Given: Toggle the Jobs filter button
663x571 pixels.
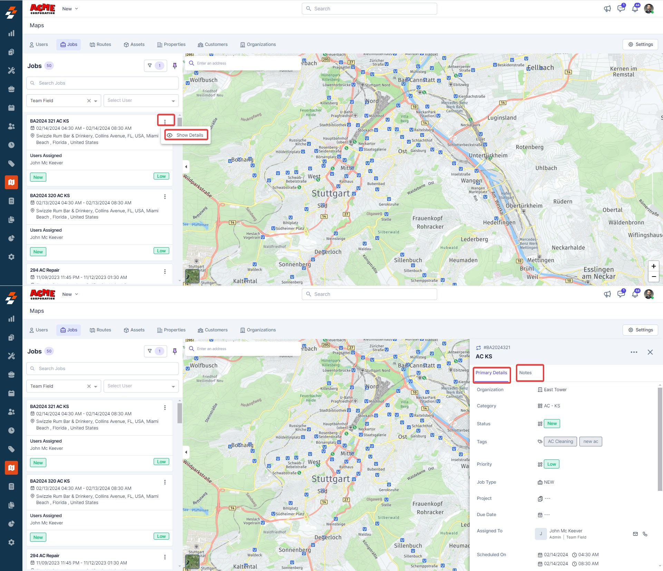Looking at the screenshot, I should pos(155,66).
